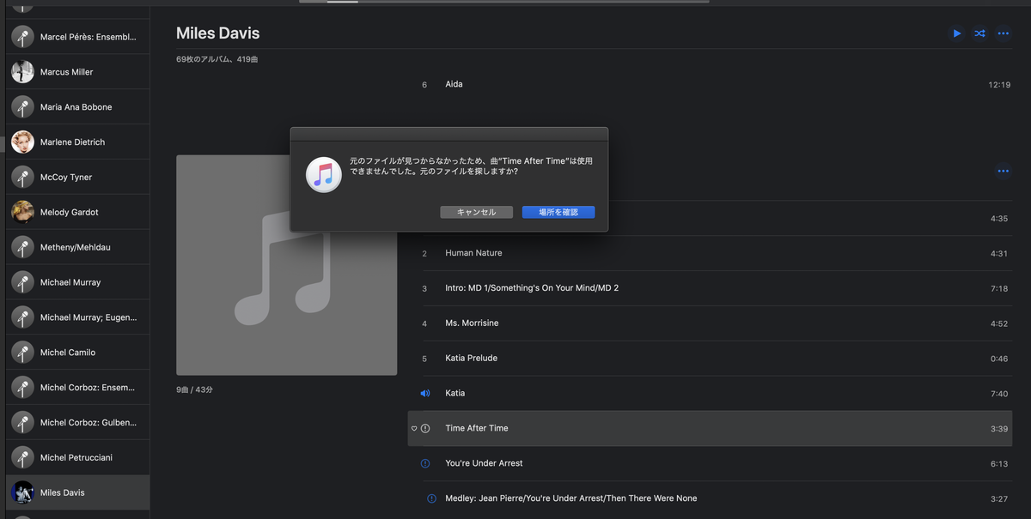Click the Miles Davis artist photo in sidebar
The width and height of the screenshot is (1031, 519).
23,492
